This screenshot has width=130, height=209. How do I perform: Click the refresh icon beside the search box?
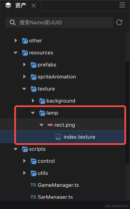pos(119,22)
